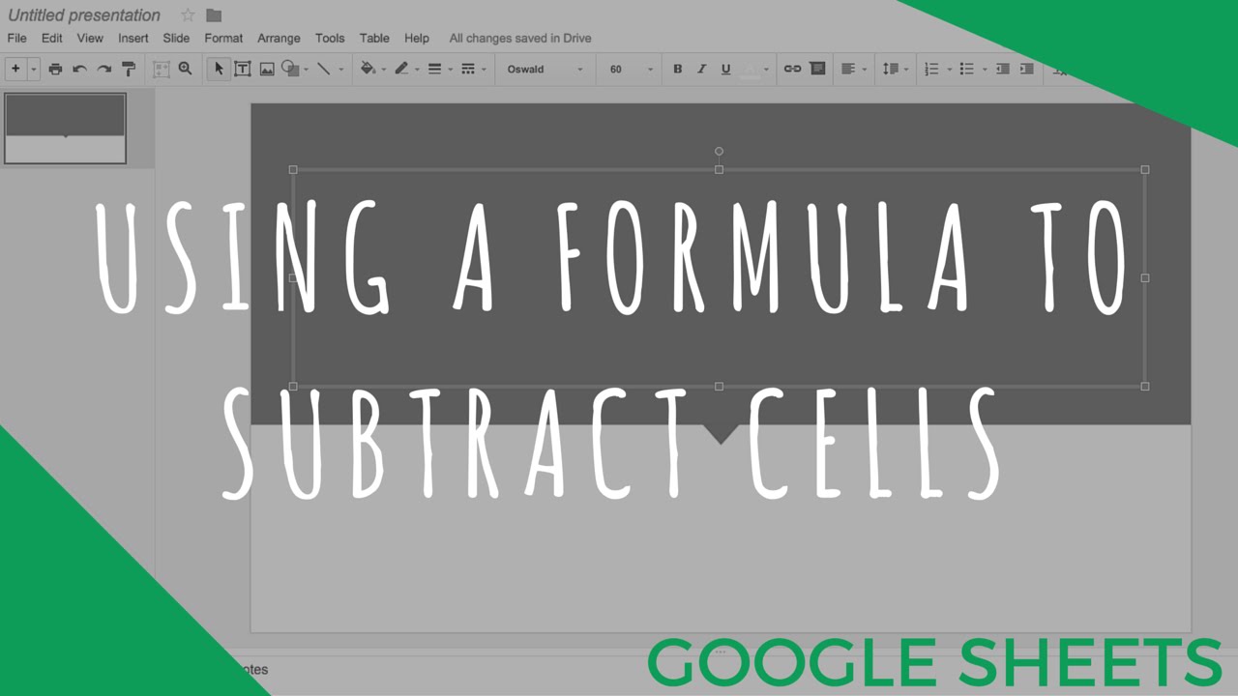Open the Slide menu
Image resolution: width=1238 pixels, height=696 pixels.
coord(176,38)
